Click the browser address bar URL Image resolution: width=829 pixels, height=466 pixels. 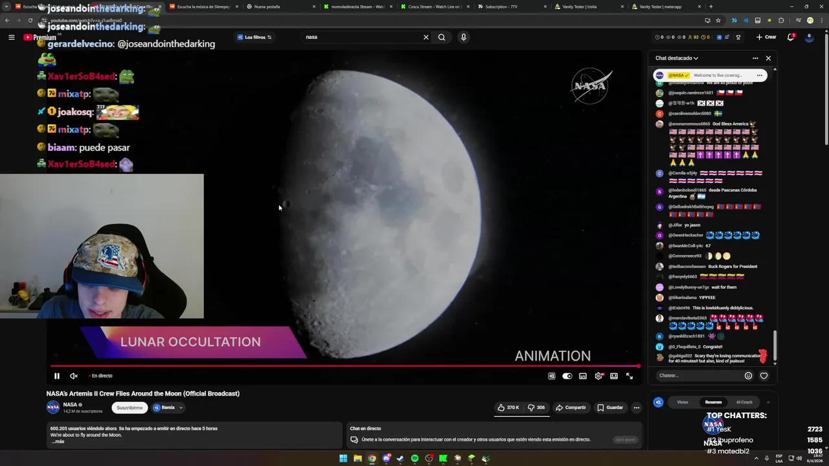coord(86,21)
